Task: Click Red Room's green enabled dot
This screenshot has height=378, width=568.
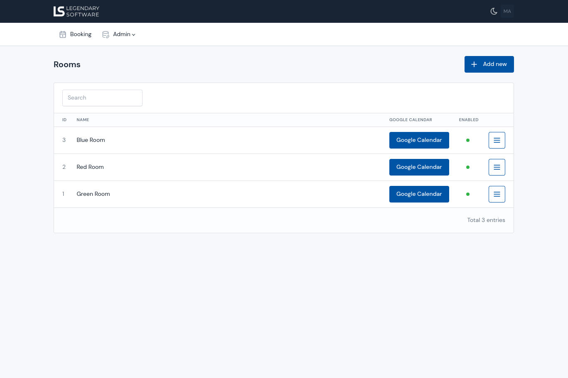Action: point(468,167)
